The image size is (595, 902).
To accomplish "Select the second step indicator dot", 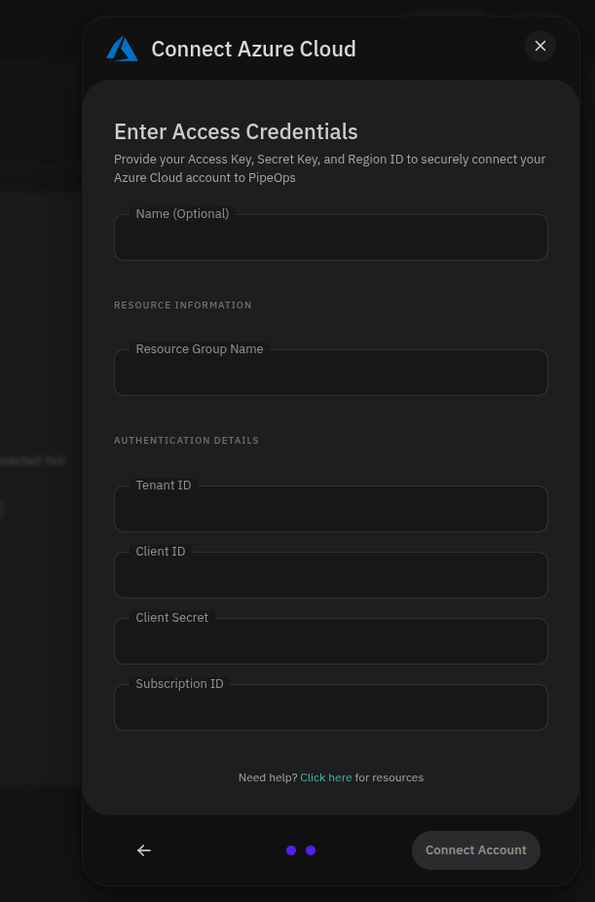I will click(311, 850).
